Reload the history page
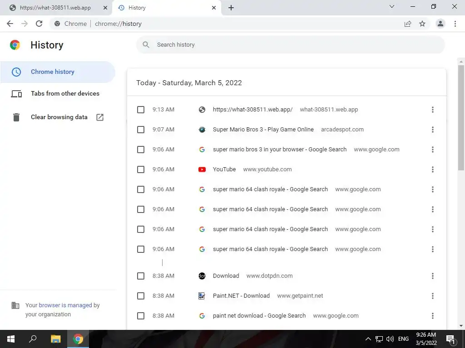This screenshot has width=465, height=348. [x=39, y=24]
